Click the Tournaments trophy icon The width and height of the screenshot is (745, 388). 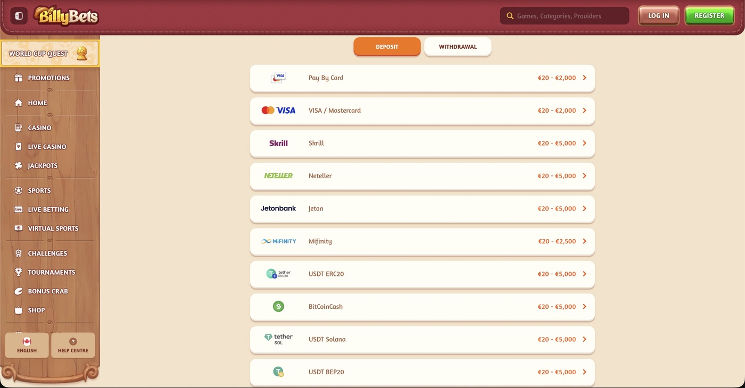(19, 272)
